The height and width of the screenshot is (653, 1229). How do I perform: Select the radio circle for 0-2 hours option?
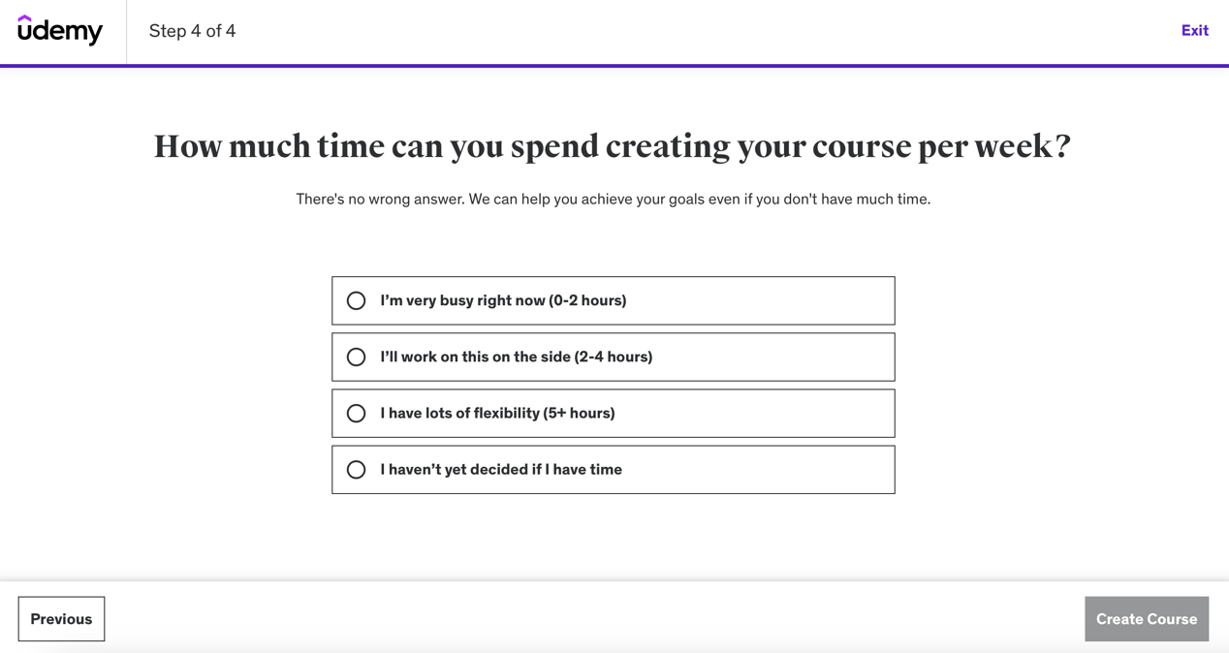coord(356,300)
